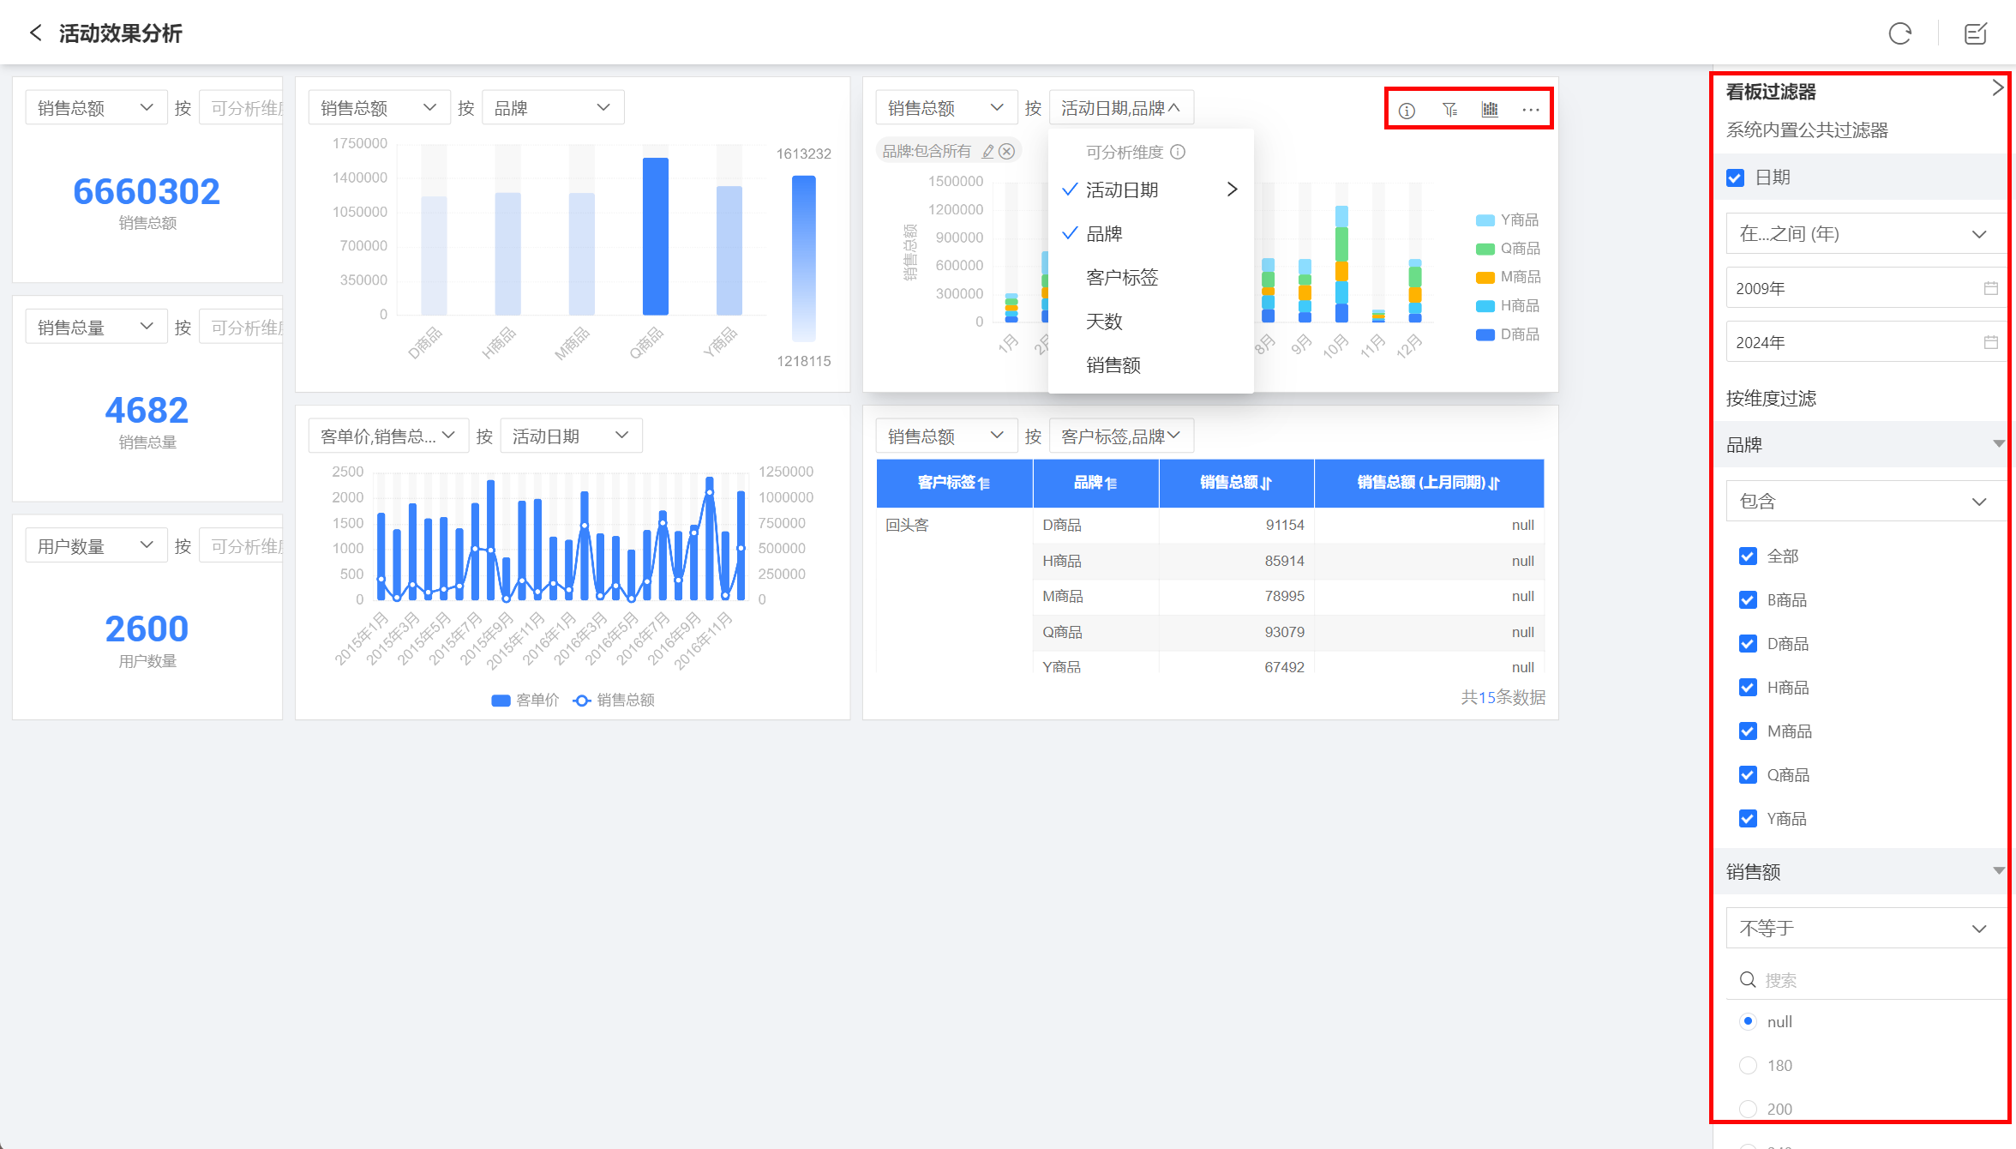Open the chart more options ellipsis

point(1531,110)
